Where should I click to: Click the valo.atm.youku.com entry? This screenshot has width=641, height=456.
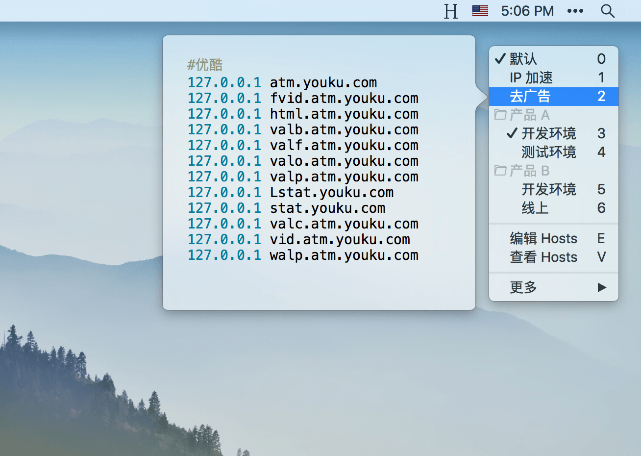click(x=303, y=161)
